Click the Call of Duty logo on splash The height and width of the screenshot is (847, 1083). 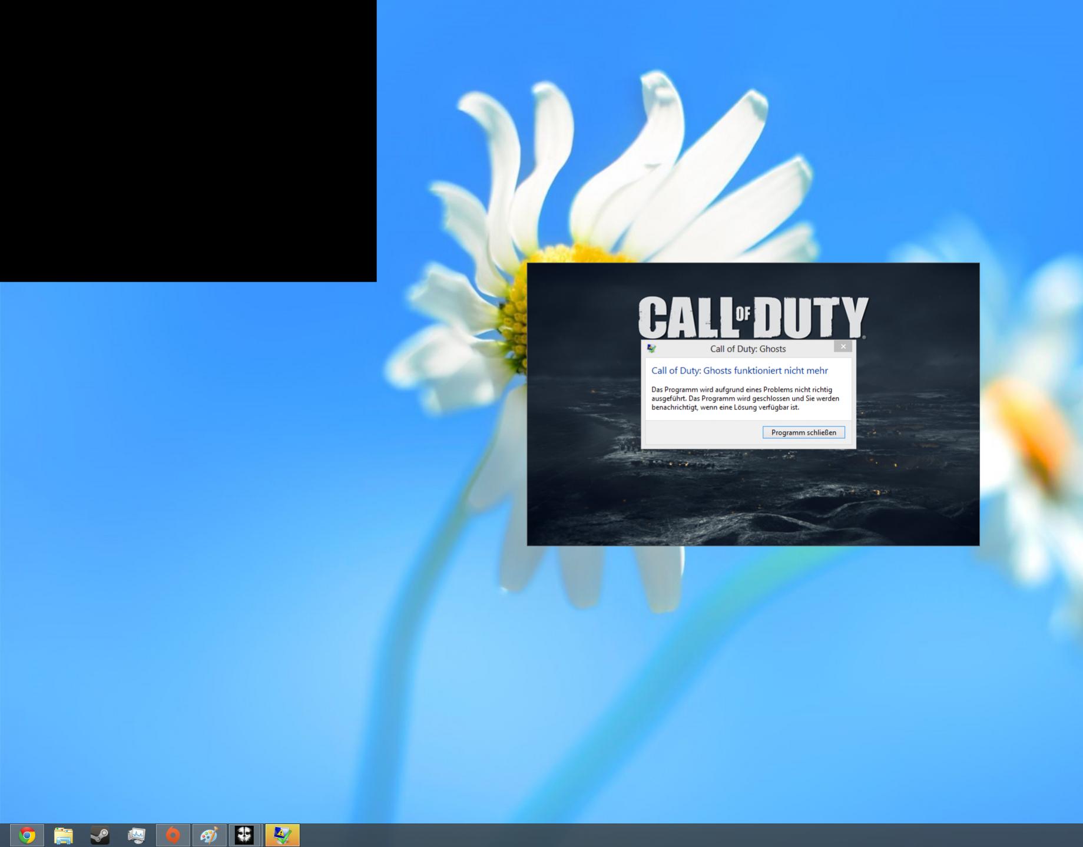(x=753, y=317)
